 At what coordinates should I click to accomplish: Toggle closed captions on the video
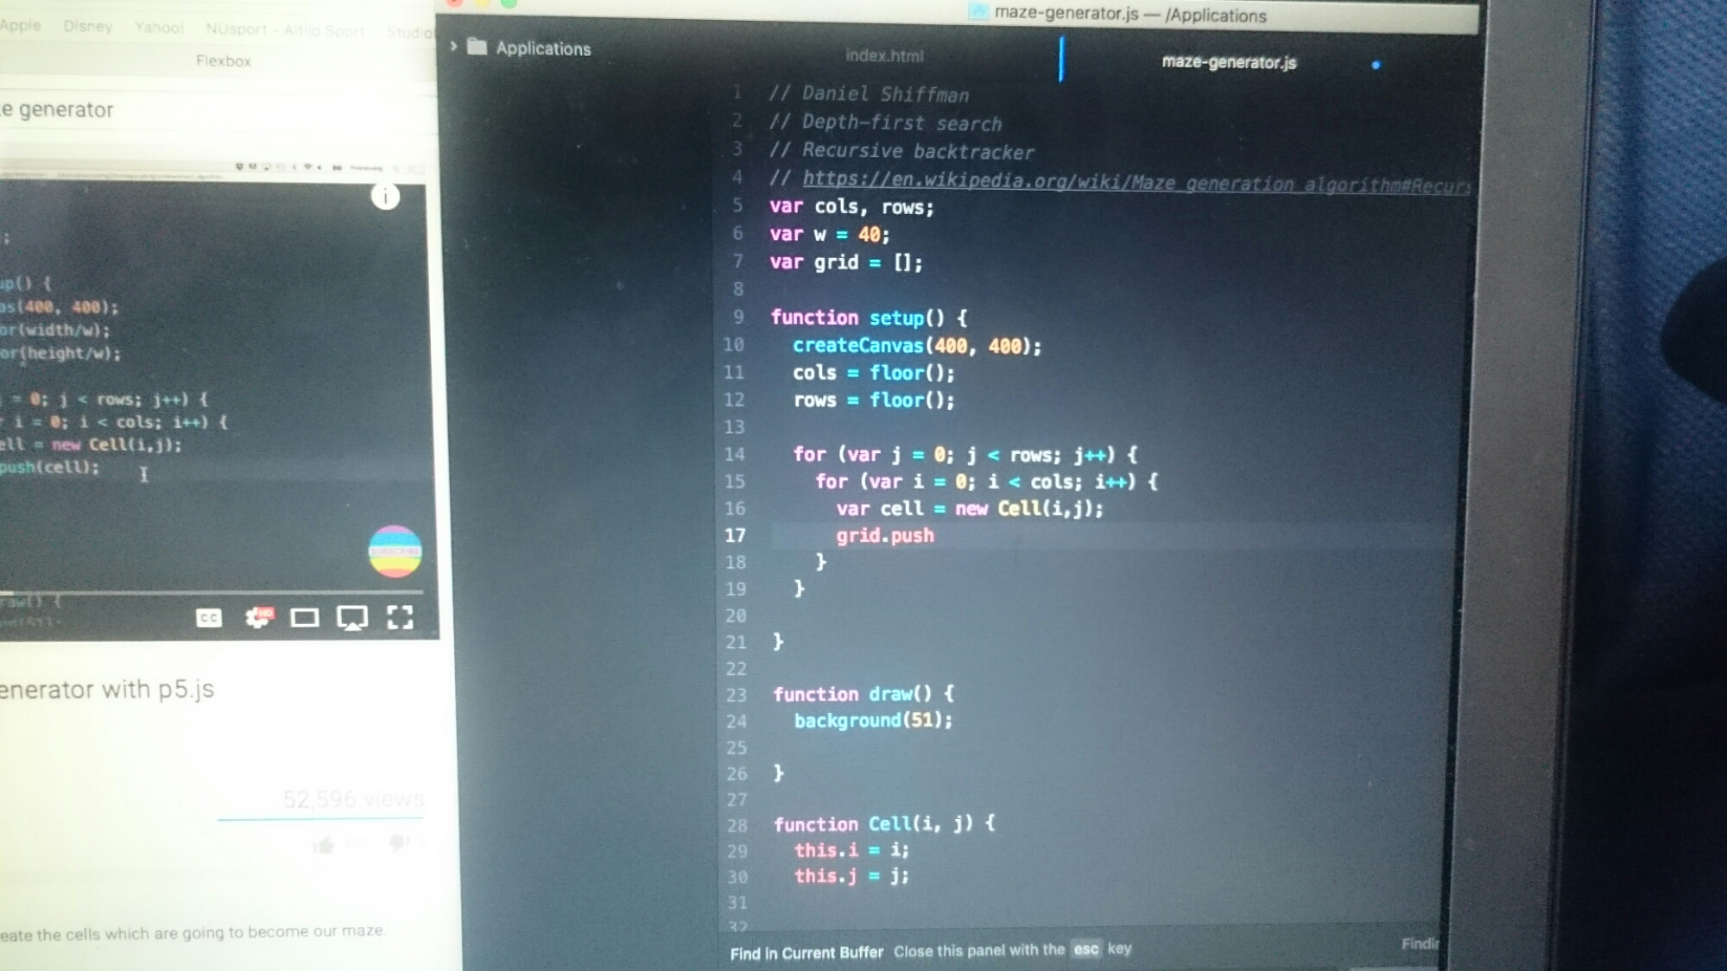[x=209, y=618]
